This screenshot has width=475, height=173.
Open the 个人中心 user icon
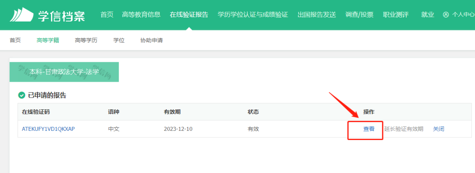click(x=446, y=14)
